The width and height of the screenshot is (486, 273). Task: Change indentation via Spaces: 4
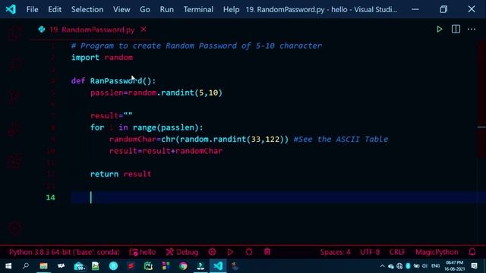[335, 252]
